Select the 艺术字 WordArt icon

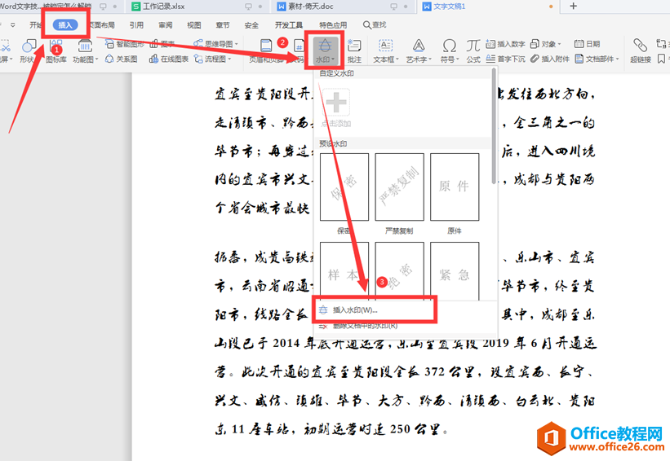419,50
